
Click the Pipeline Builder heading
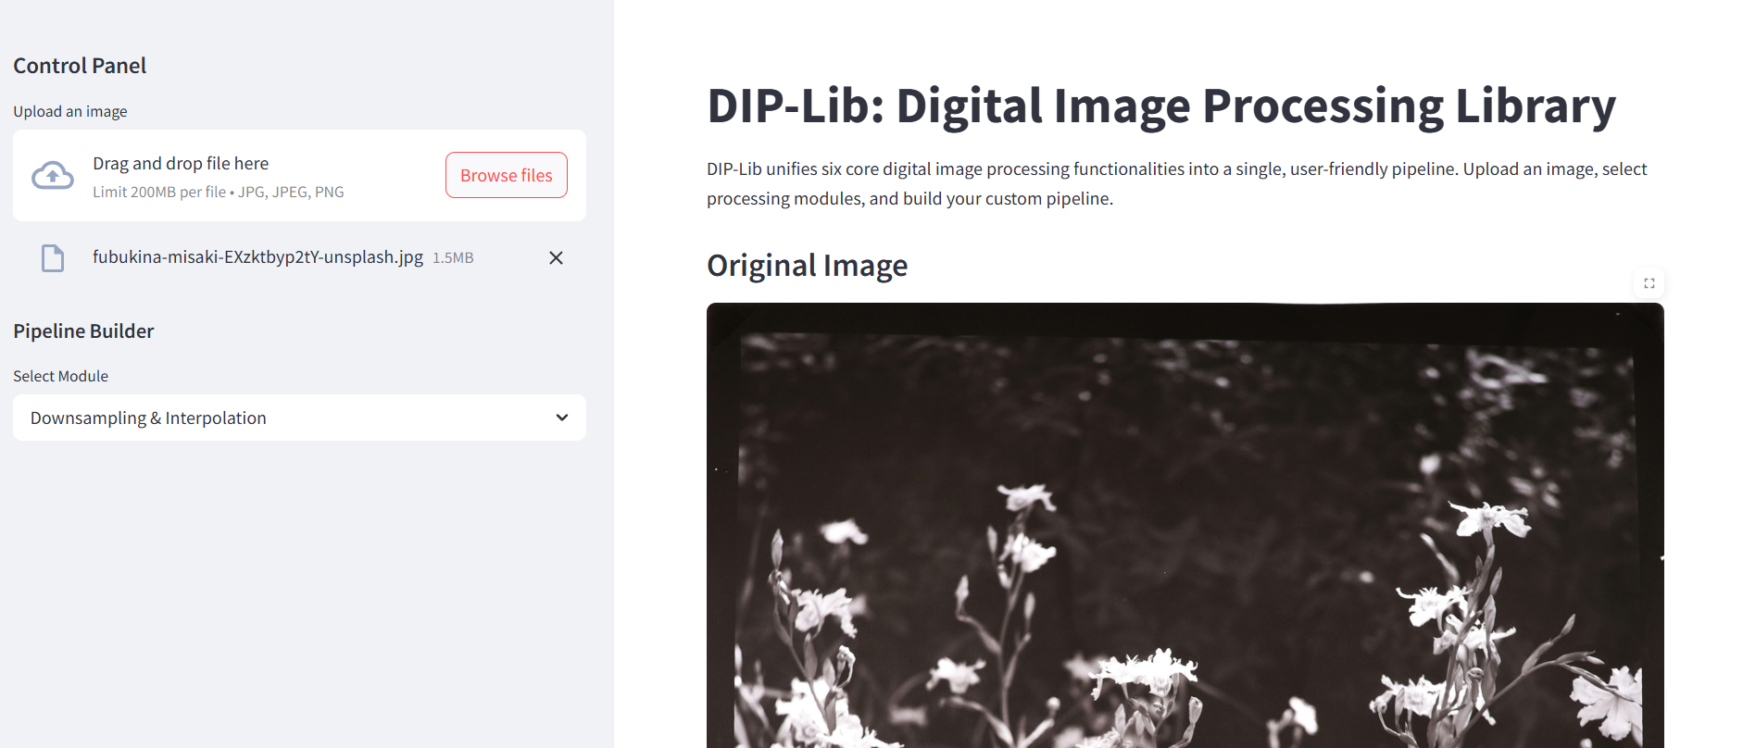[x=83, y=331]
